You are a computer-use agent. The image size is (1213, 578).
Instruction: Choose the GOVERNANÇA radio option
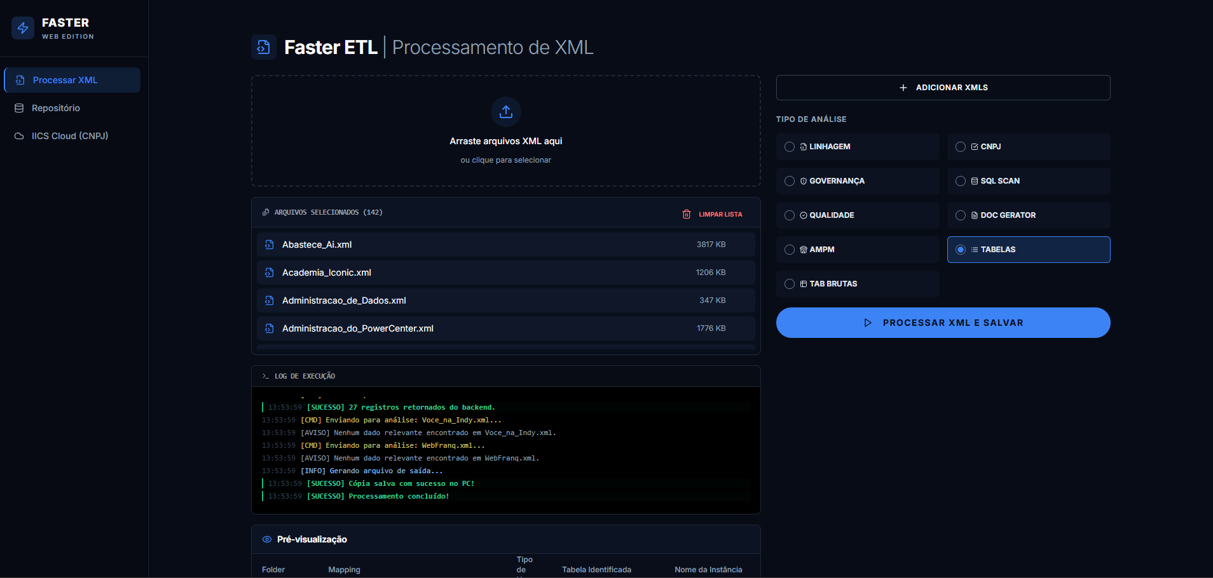(790, 181)
